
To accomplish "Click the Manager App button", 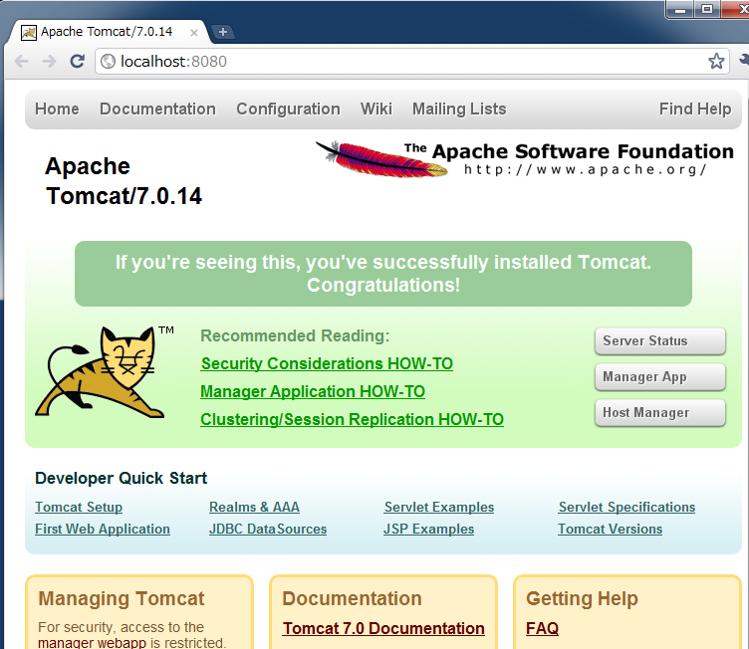I will click(660, 377).
